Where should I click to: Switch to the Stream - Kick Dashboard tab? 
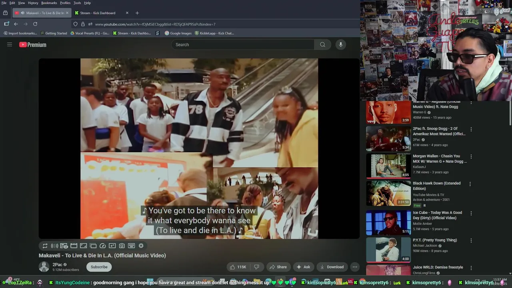[102, 13]
